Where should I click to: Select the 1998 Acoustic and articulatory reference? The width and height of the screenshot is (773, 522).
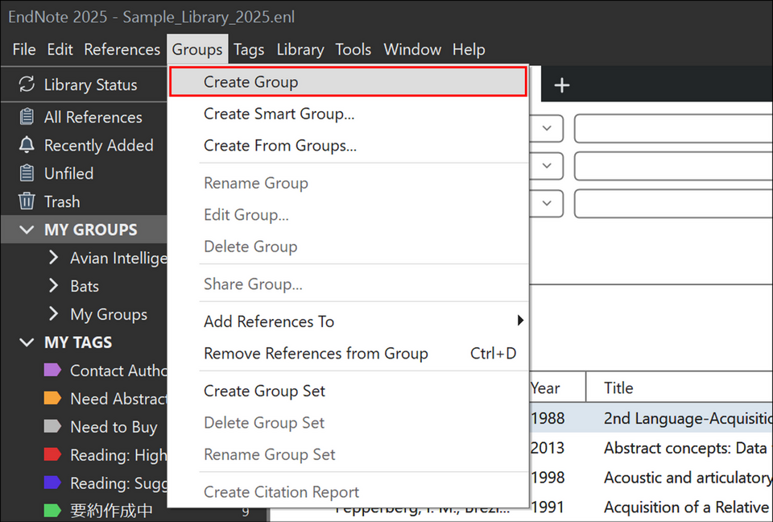click(x=651, y=478)
